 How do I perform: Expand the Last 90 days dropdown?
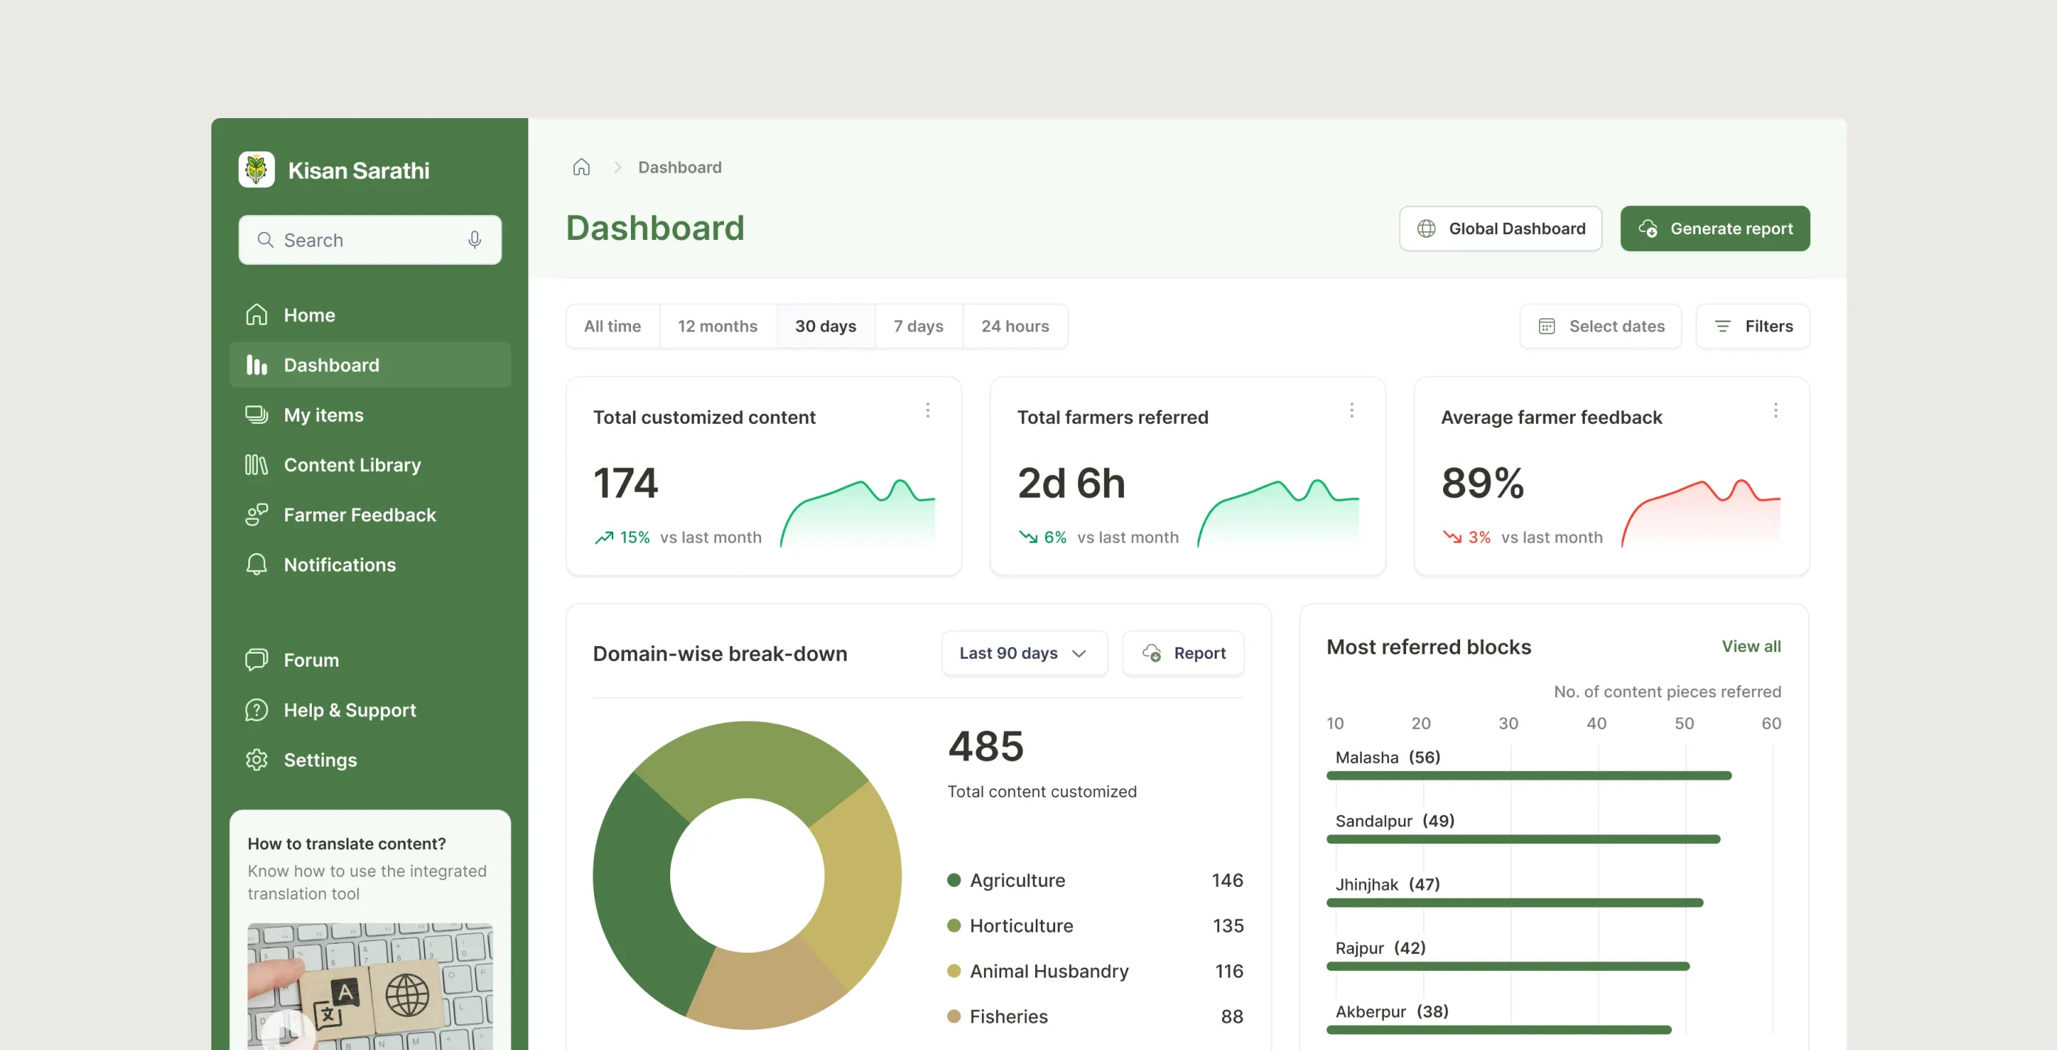coord(1024,653)
